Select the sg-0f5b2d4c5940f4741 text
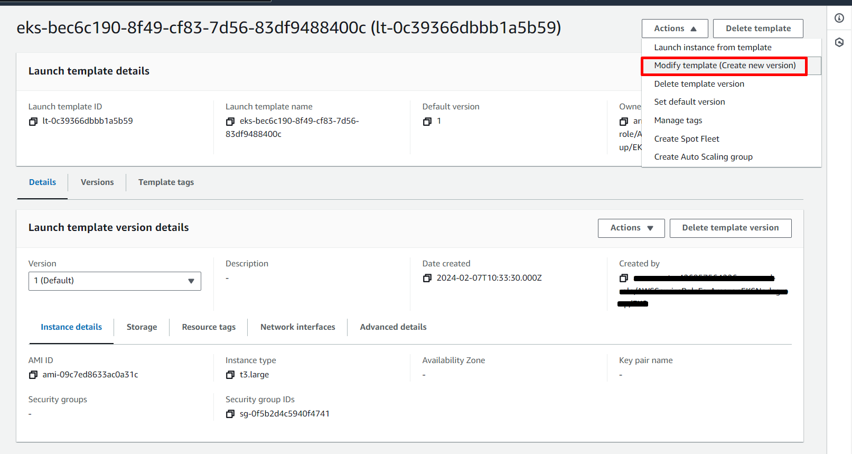852x454 pixels. 285,414
